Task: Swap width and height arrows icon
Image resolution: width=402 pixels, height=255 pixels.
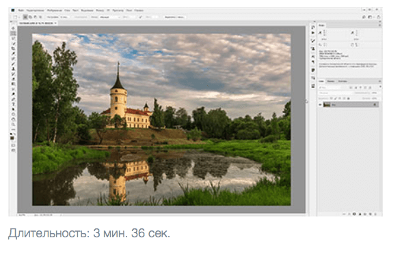Action: tap(140, 17)
